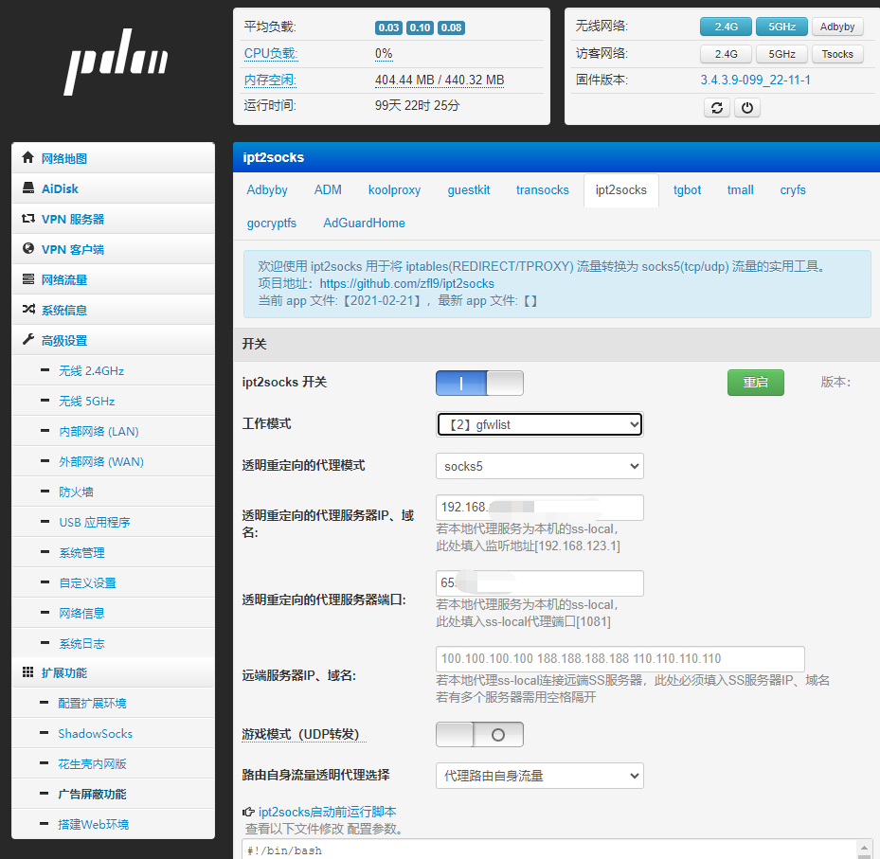Image resolution: width=880 pixels, height=859 pixels.
Task: Switch to the AdGuardHome tab
Action: [364, 223]
